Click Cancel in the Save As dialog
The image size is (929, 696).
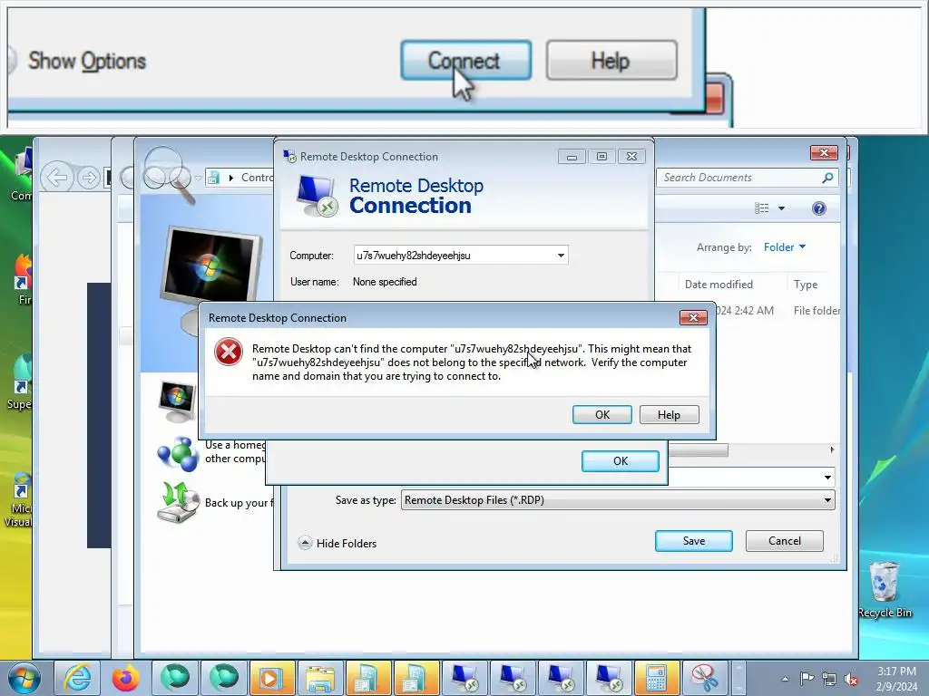785,541
